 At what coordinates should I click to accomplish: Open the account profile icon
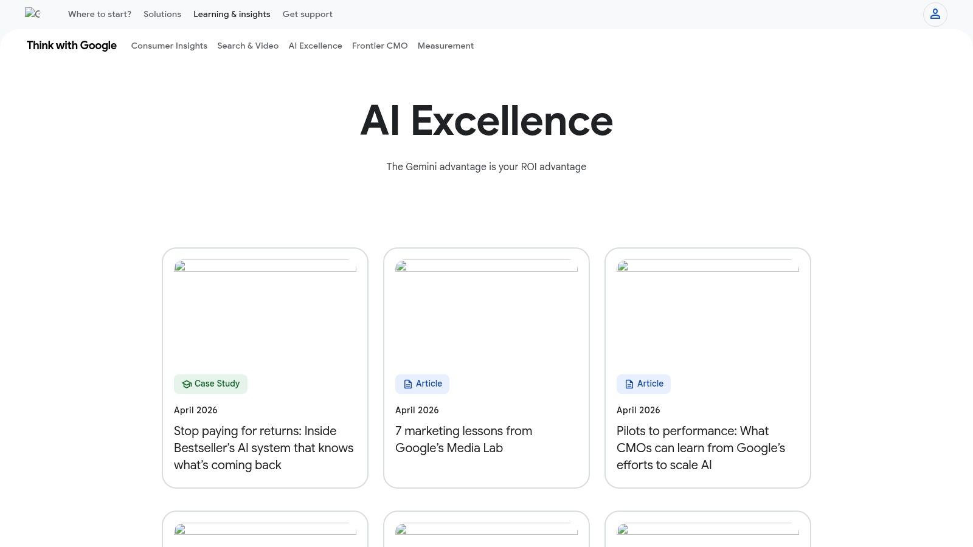(x=935, y=14)
